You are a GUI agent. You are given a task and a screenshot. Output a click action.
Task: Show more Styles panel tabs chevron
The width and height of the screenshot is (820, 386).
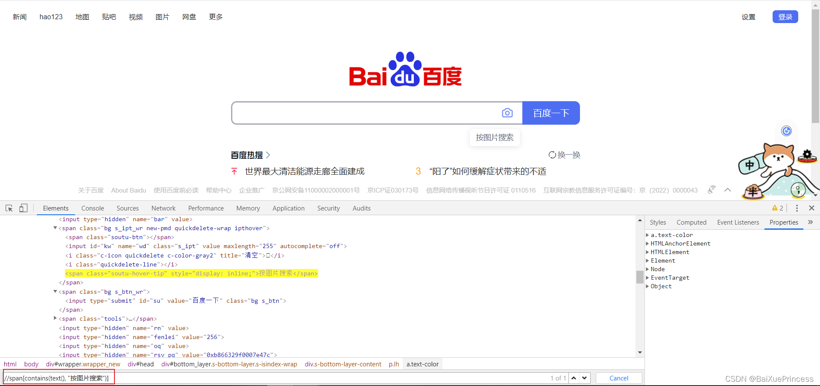pyautogui.click(x=811, y=222)
